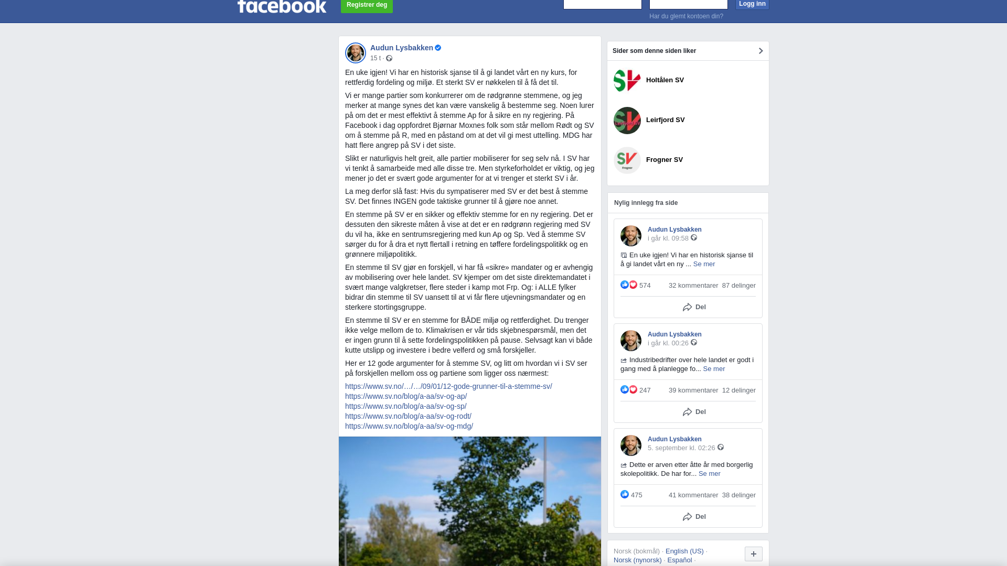Image resolution: width=1007 pixels, height=566 pixels.
Task: Click the verified badge next to Audun Lysbakken
Action: coord(438,48)
